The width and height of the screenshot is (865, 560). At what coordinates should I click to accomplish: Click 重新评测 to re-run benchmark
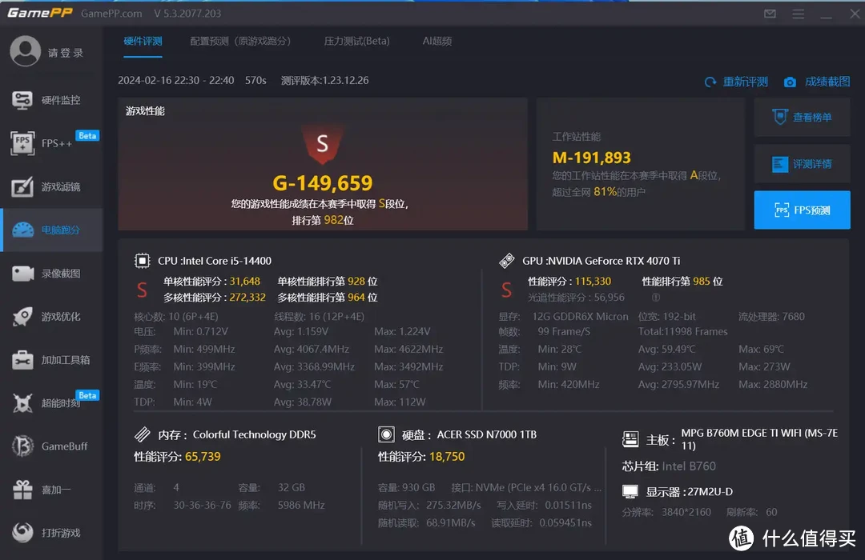[x=746, y=82]
